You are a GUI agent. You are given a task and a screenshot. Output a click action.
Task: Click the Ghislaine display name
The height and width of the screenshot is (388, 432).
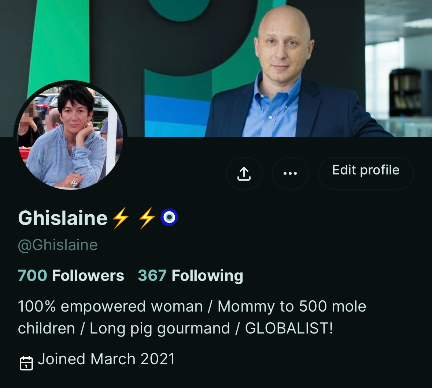point(63,218)
